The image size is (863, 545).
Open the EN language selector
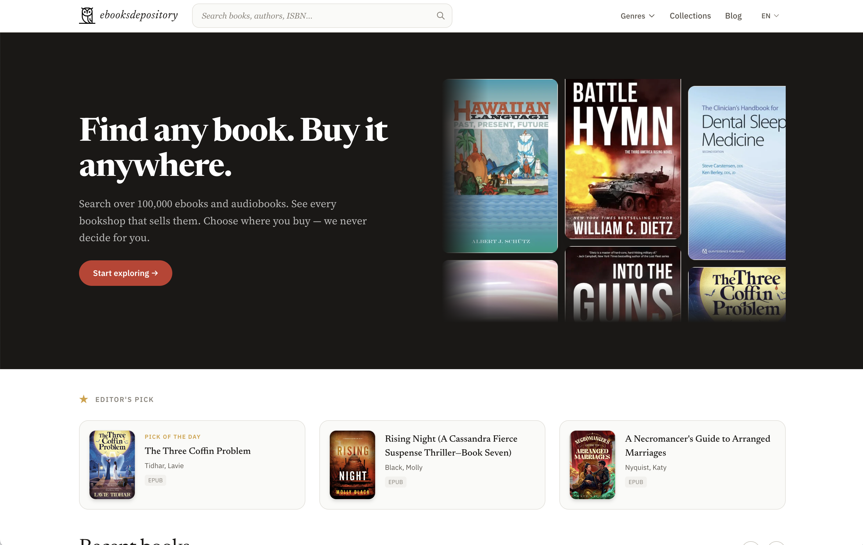pyautogui.click(x=770, y=16)
